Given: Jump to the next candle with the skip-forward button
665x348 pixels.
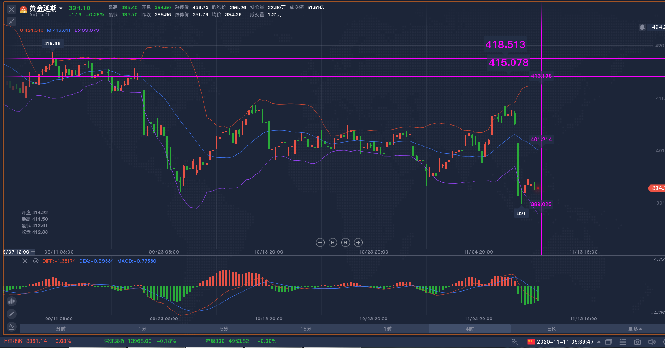Looking at the screenshot, I should 346,242.
